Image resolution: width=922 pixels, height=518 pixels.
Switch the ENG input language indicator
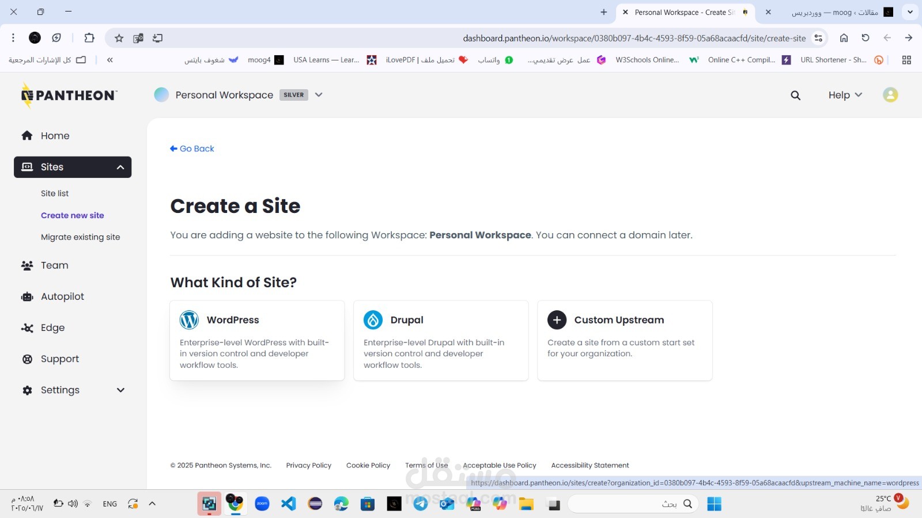pos(110,504)
